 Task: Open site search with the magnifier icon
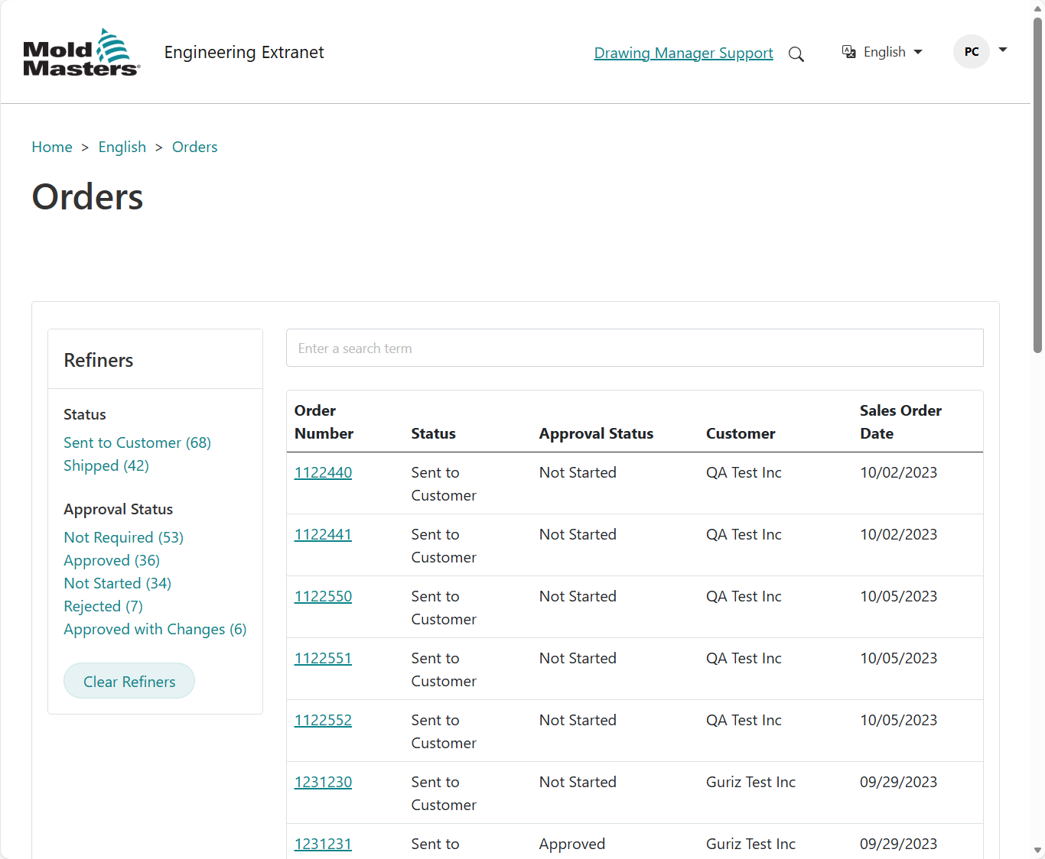point(796,53)
